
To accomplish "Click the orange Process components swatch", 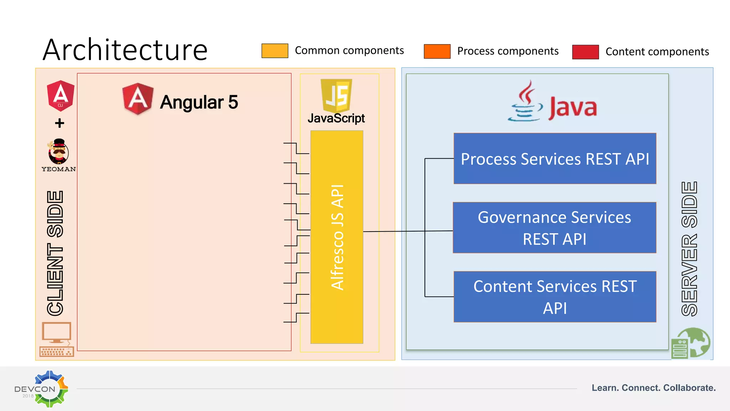I will pos(437,51).
